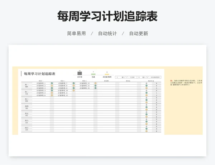Click the orange status icon beside 计划事项_10

point(73,90)
